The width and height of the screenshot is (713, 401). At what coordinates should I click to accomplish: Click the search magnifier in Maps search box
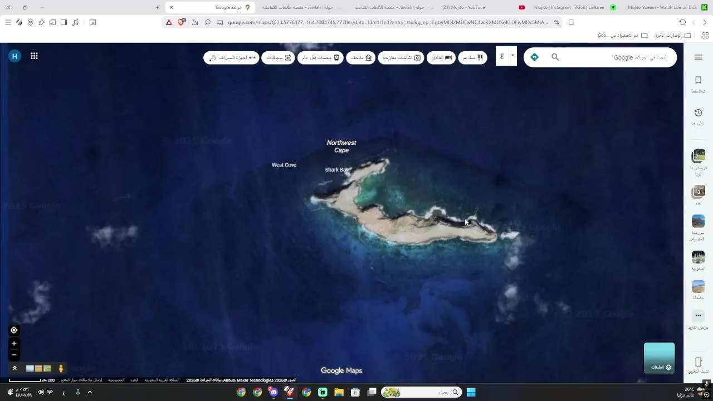tap(555, 57)
